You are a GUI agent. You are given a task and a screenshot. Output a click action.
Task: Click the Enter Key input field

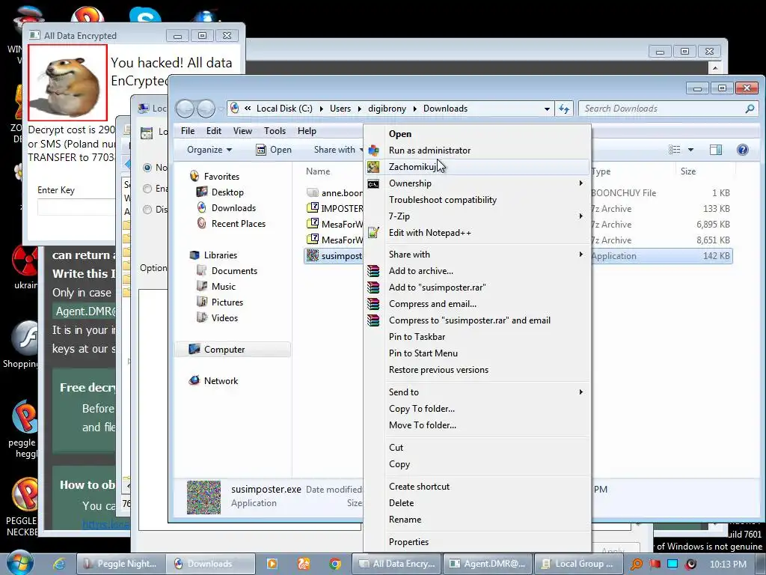click(x=76, y=207)
